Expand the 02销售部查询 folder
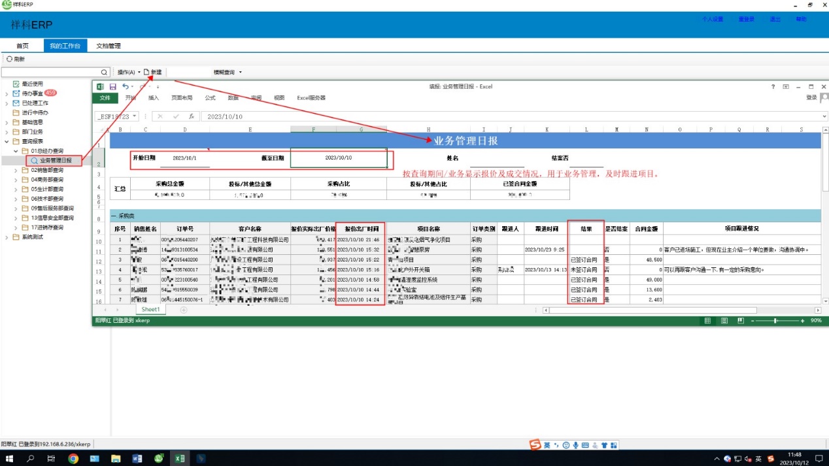The width and height of the screenshot is (829, 466). pos(16,170)
